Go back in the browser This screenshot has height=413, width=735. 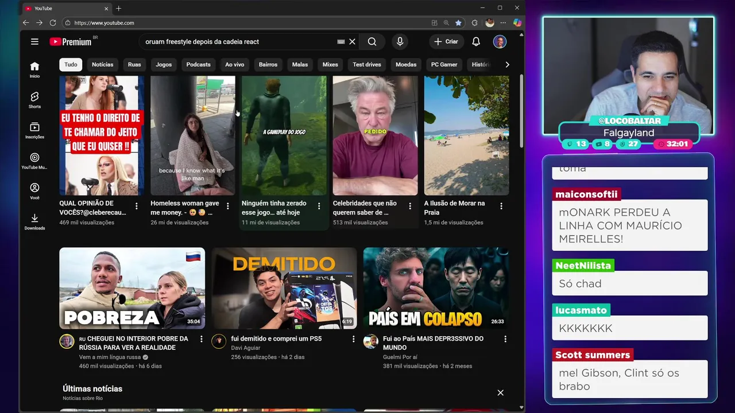click(26, 23)
